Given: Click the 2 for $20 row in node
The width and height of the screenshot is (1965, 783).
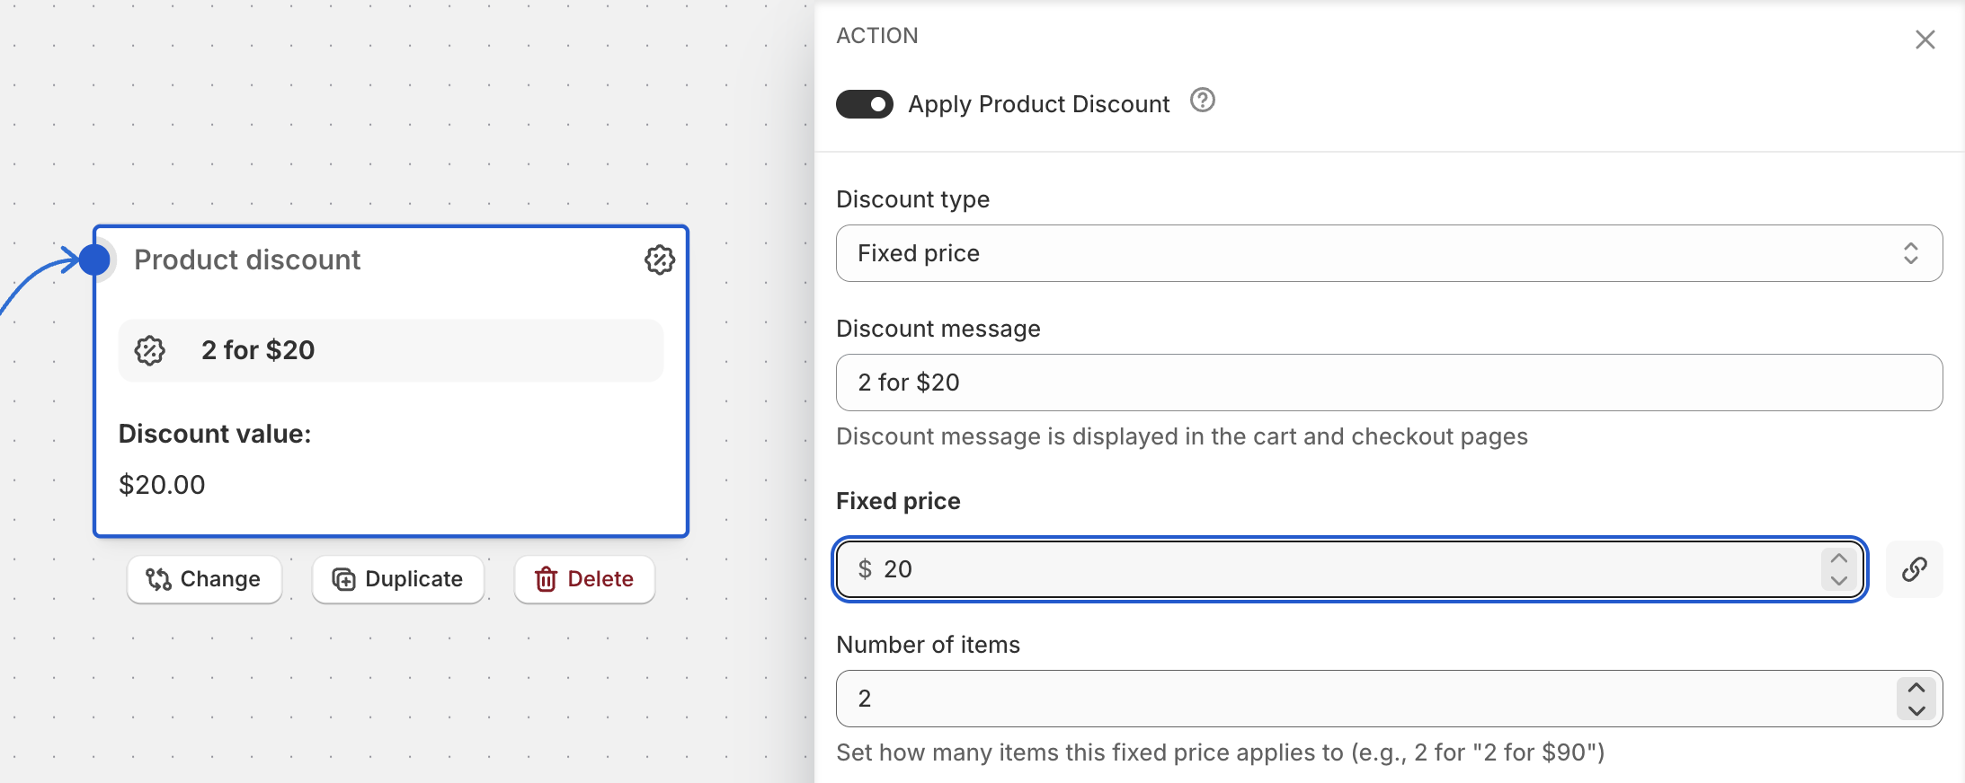Looking at the screenshot, I should coord(391,350).
